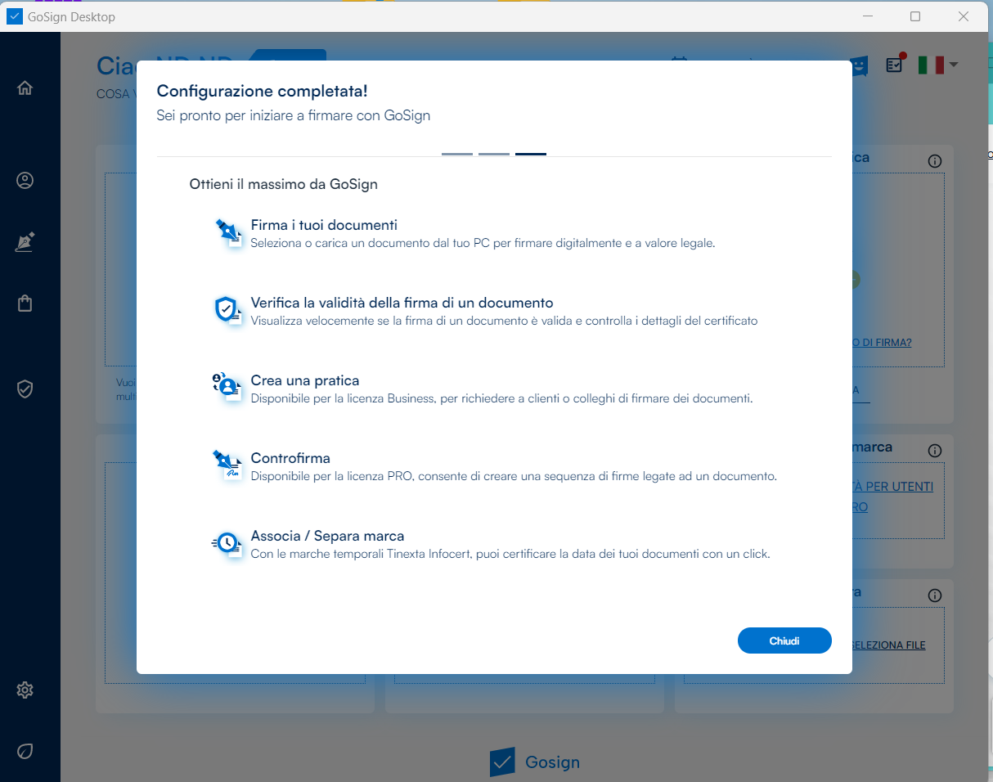Click the shield checkmark sidebar icon
This screenshot has width=993, height=782.
pyautogui.click(x=25, y=389)
